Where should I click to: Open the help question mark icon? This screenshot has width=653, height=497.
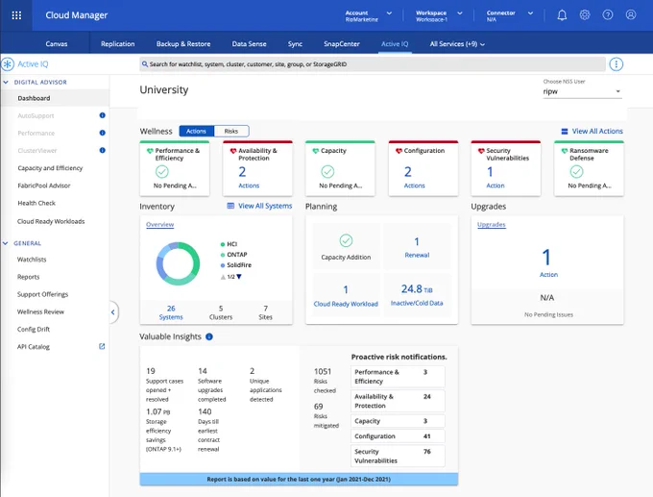point(608,15)
